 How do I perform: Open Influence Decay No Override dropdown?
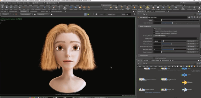(193, 44)
